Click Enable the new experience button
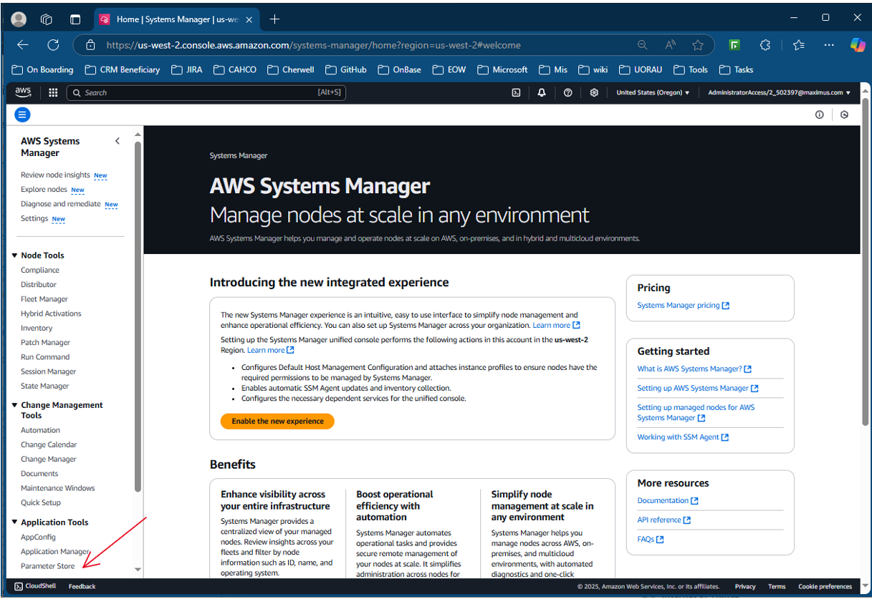 coord(277,422)
